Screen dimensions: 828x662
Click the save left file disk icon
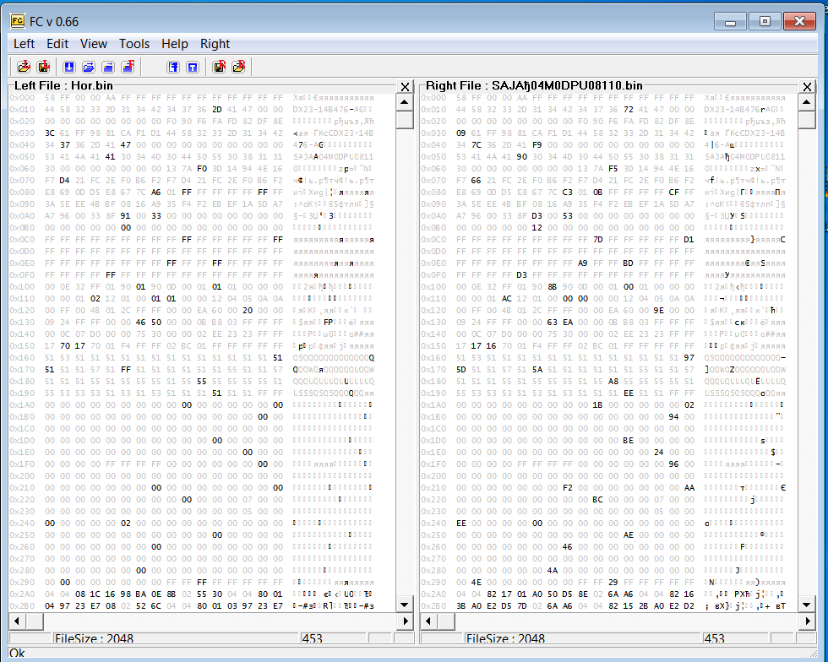point(44,67)
